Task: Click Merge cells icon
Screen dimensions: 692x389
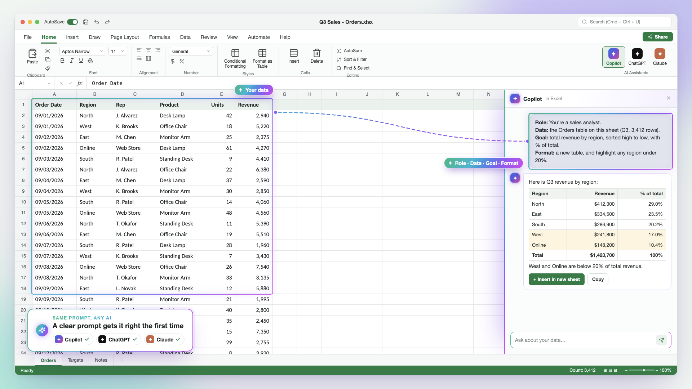Action: 148,59
